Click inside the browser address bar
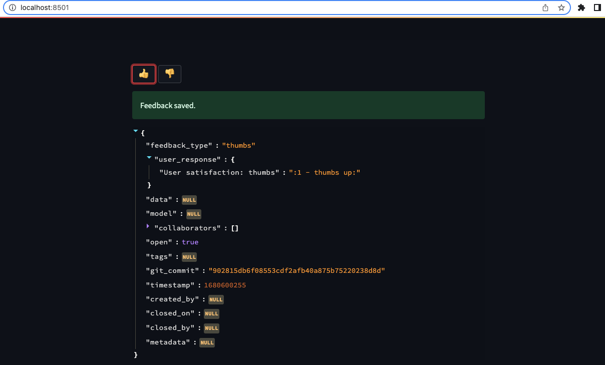This screenshot has width=605, height=365. click(250, 8)
